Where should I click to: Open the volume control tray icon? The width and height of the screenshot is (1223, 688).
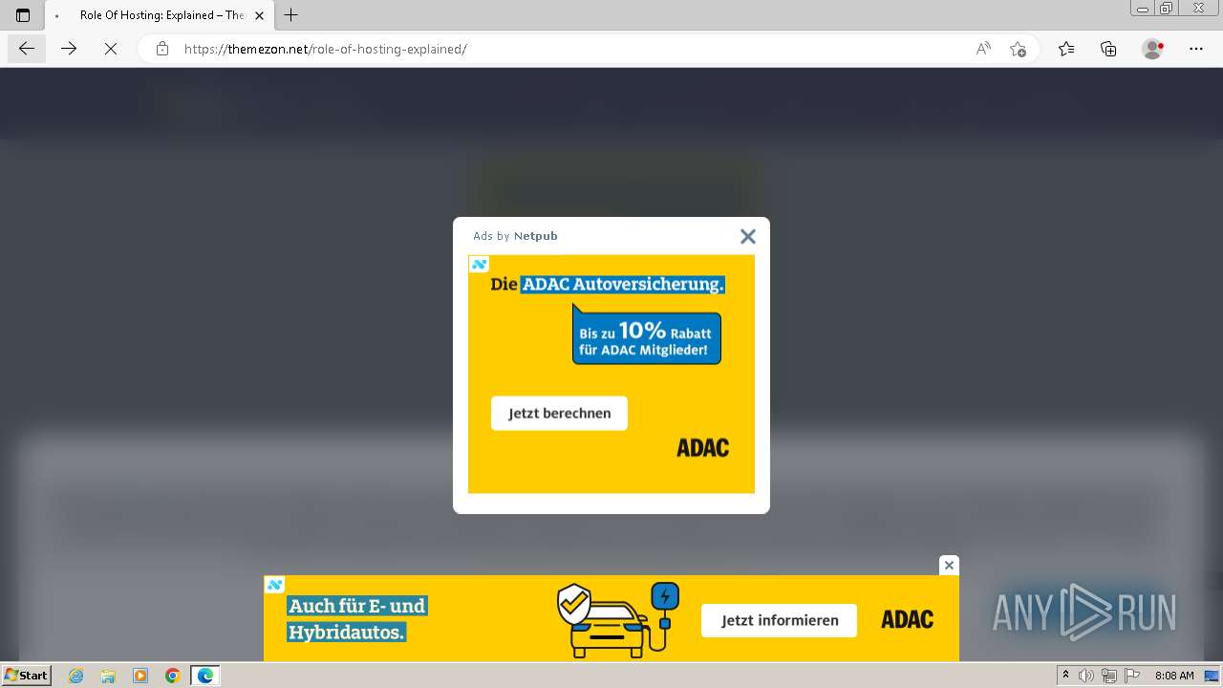click(x=1086, y=676)
